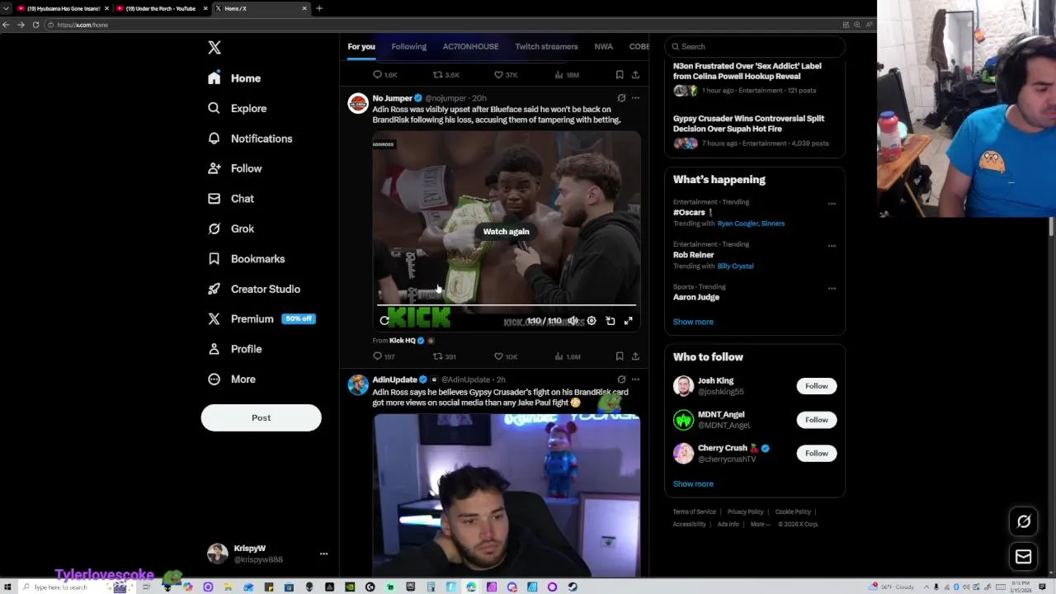Open the floating Grok button

[x=1024, y=521]
